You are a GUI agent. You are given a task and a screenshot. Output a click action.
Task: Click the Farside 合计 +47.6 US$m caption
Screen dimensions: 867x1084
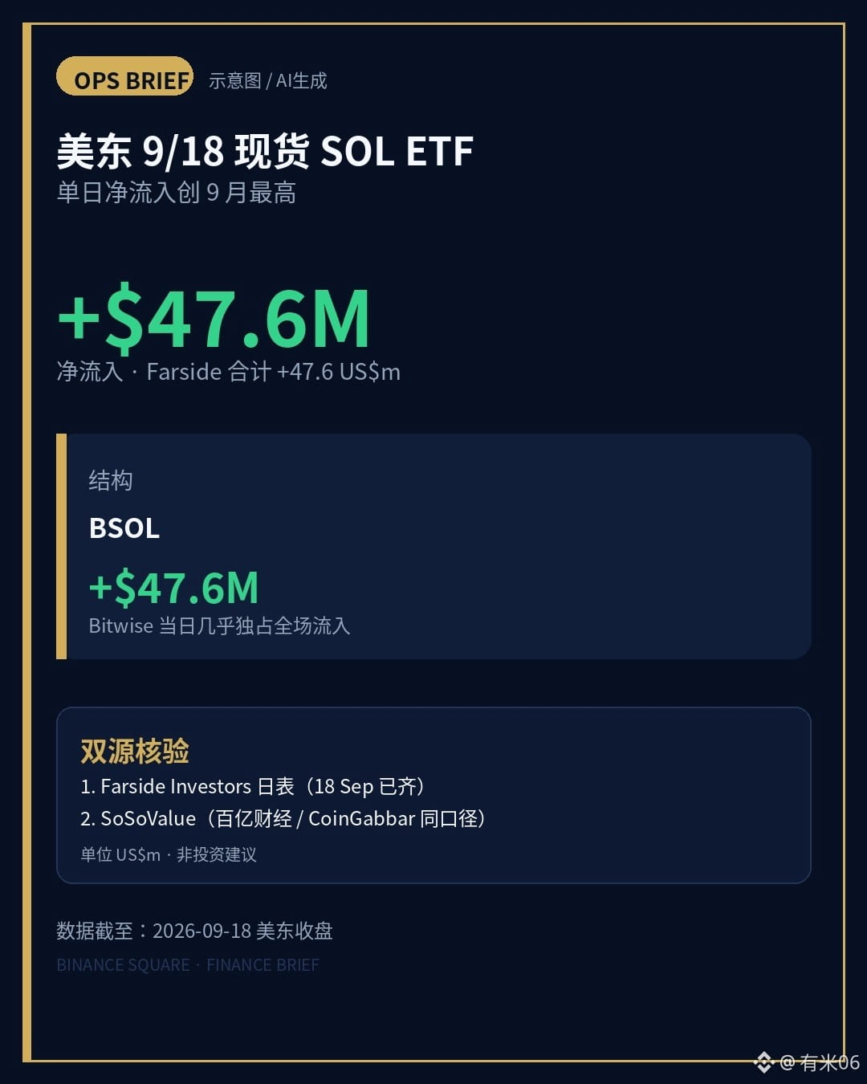[x=273, y=372]
